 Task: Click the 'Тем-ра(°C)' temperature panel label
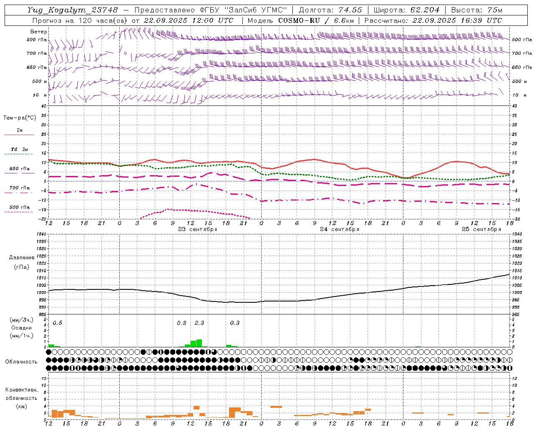pos(20,118)
